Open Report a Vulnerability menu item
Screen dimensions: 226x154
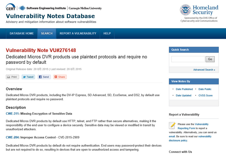(78, 33)
